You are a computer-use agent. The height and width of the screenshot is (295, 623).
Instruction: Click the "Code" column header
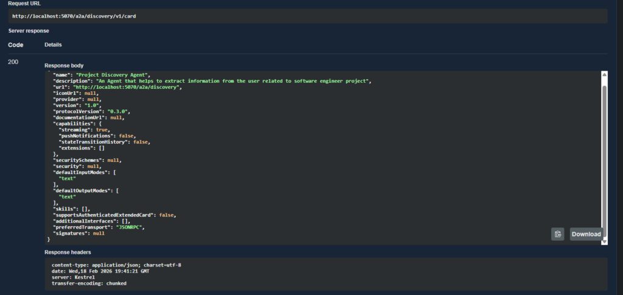click(x=15, y=44)
